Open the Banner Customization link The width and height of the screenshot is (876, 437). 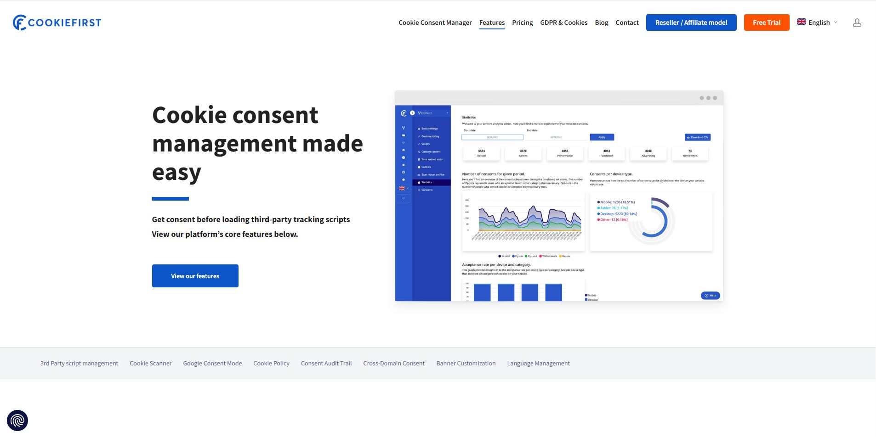tap(466, 363)
